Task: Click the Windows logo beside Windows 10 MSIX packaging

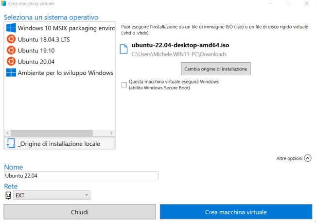Action: pos(11,28)
